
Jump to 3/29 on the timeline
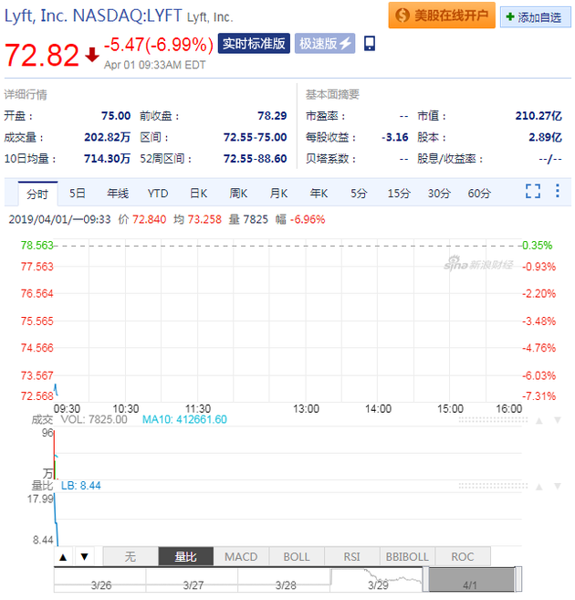pos(378,585)
